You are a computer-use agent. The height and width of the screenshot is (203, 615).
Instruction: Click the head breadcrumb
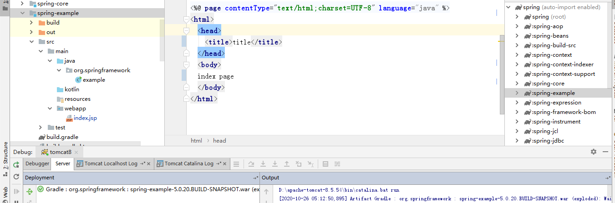tap(219, 141)
